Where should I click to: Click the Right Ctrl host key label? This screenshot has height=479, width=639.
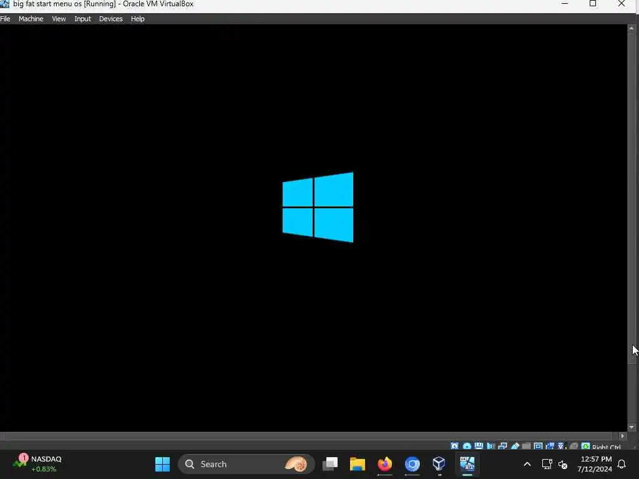pos(606,447)
